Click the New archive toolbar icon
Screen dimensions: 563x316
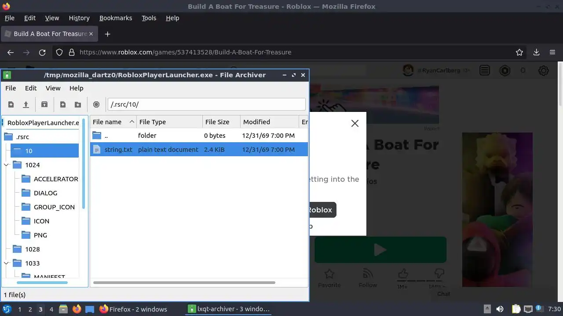coord(11,104)
